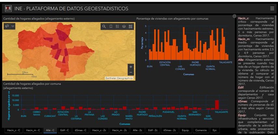Click the CURACAVÍ label in the red chart
Image resolution: width=278 pixels, height=135 pixels.
click(x=50, y=116)
